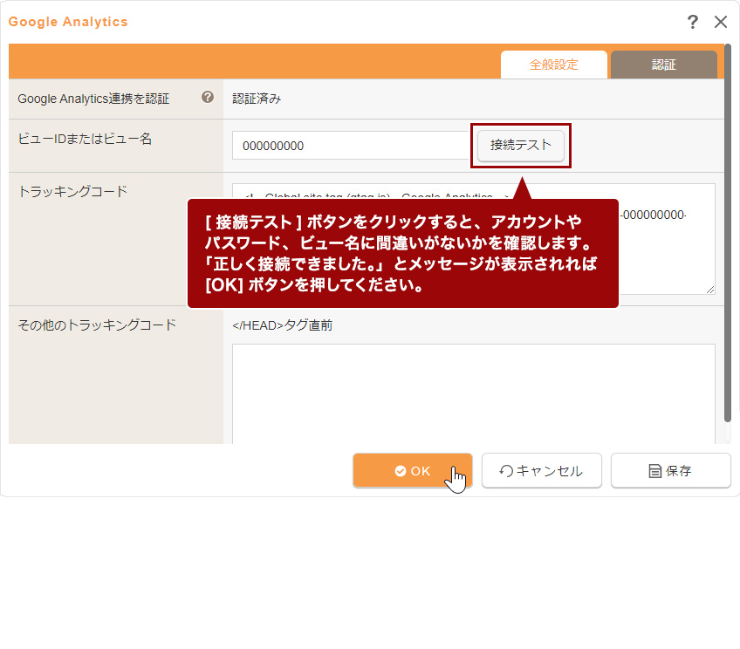Click the tracking code text area corner grip
Screen dimensions: 740x649
pos(710,290)
